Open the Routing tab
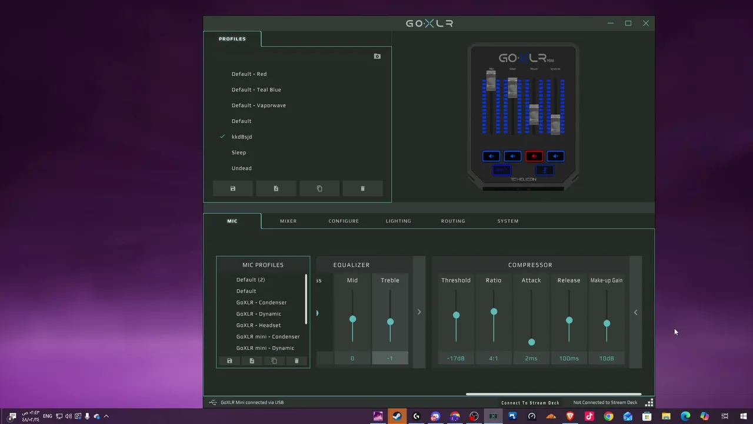 [453, 221]
